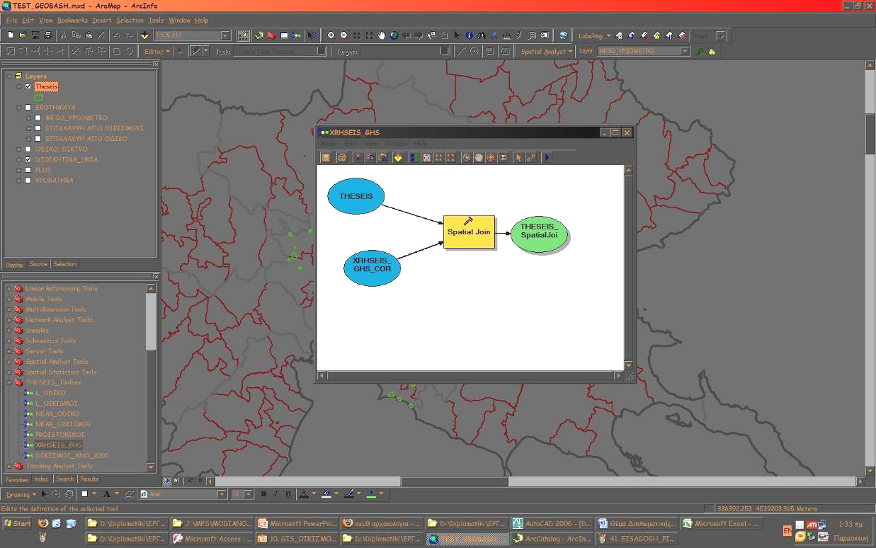Check the PLUS layer checkbox
This screenshot has width=876, height=548.
28,170
